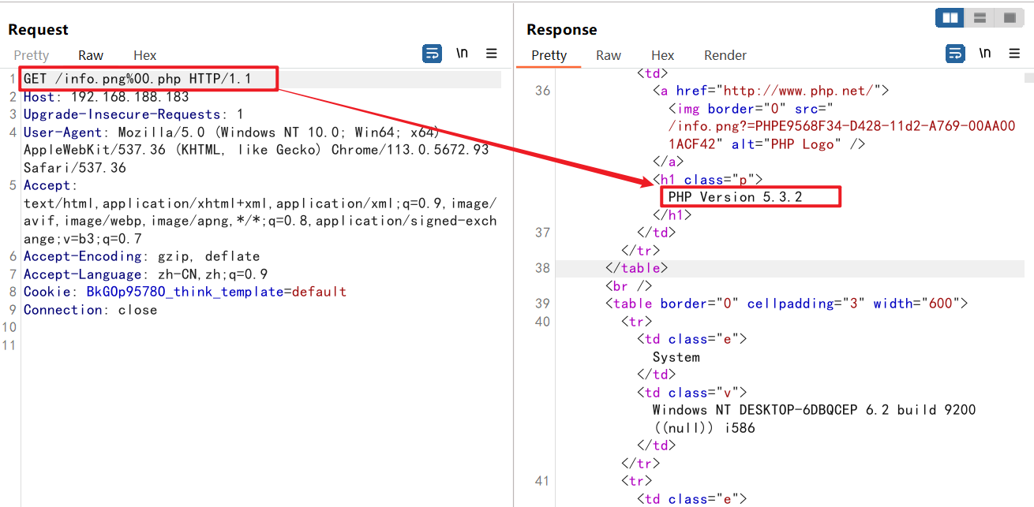Toggle word wrap in the Request panel
The image size is (1034, 507).
coord(433,54)
